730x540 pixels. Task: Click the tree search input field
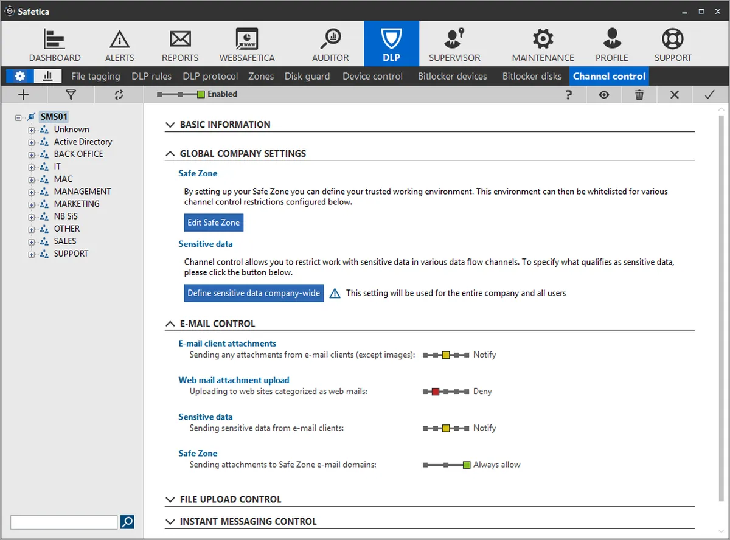click(64, 522)
